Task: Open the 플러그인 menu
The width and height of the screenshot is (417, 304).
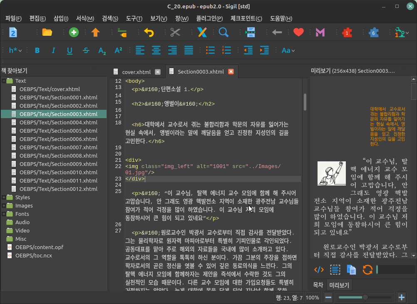Action: [209, 18]
